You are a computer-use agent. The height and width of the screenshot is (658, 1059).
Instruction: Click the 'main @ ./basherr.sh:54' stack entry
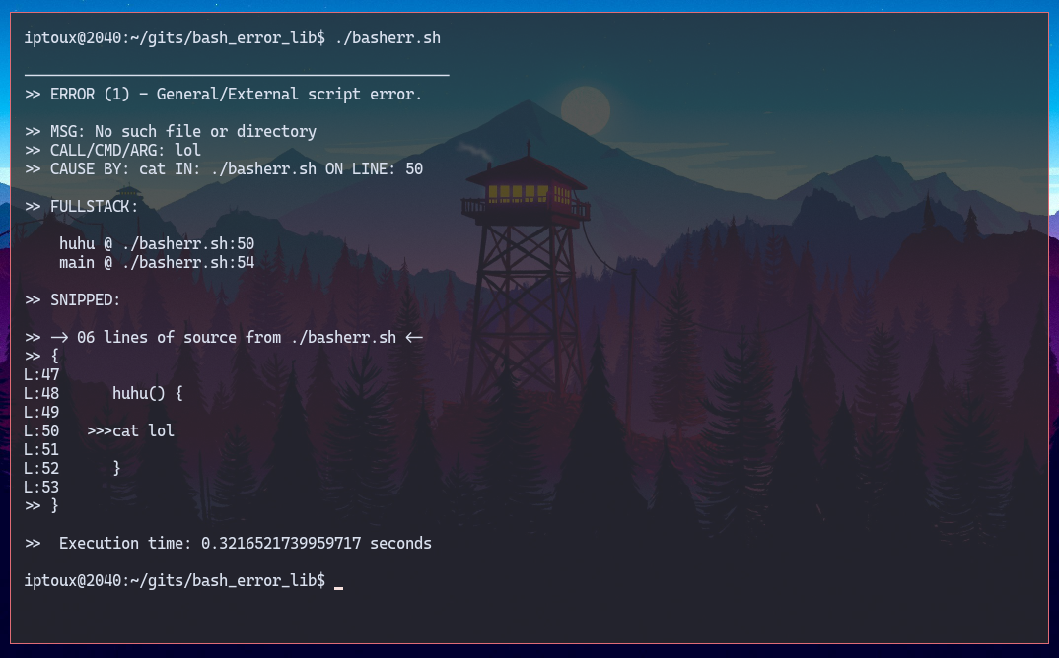coord(157,263)
